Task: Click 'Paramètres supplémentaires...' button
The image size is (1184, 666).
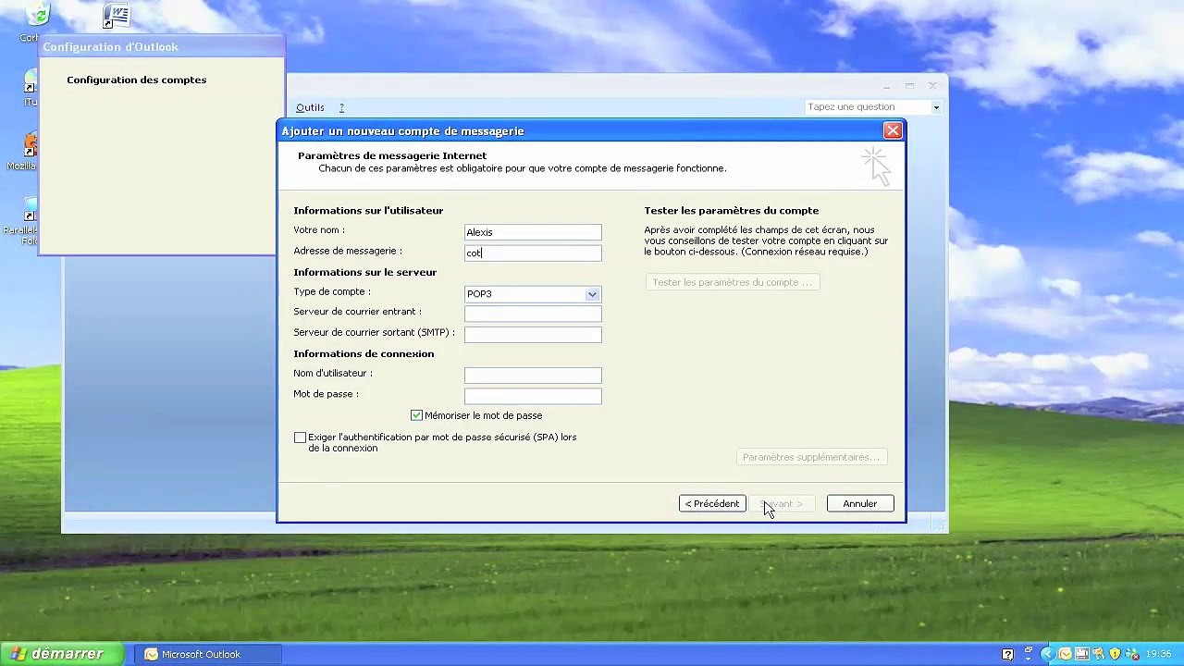Action: 810,457
